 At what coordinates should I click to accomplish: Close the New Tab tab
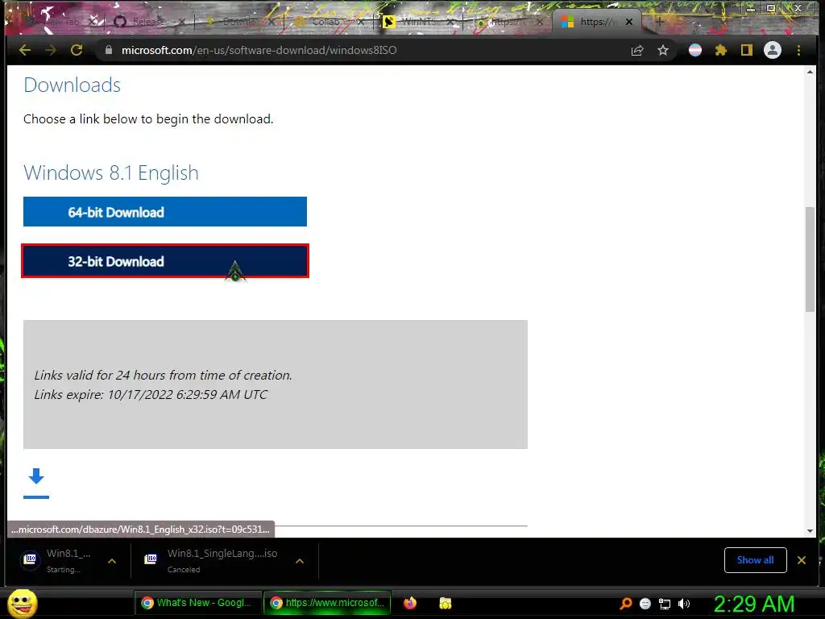point(93,22)
